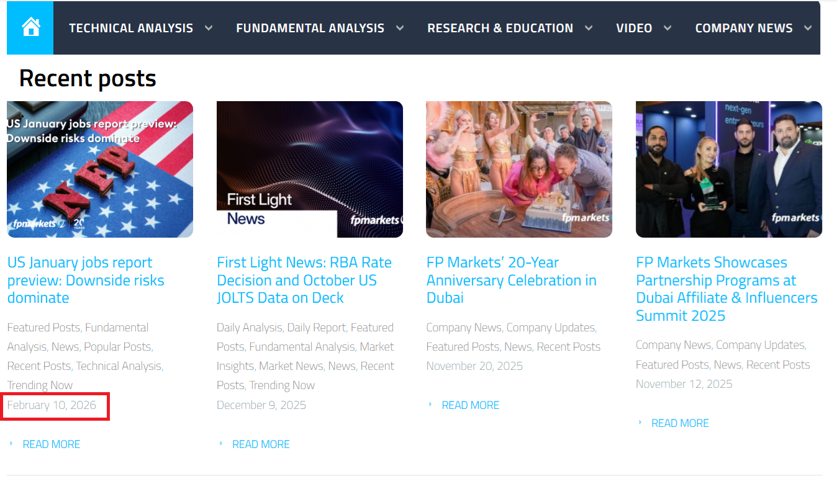Click 'Recent Posts' tag on jobs report post
Viewport: 837px width, 484px height.
[x=39, y=366]
